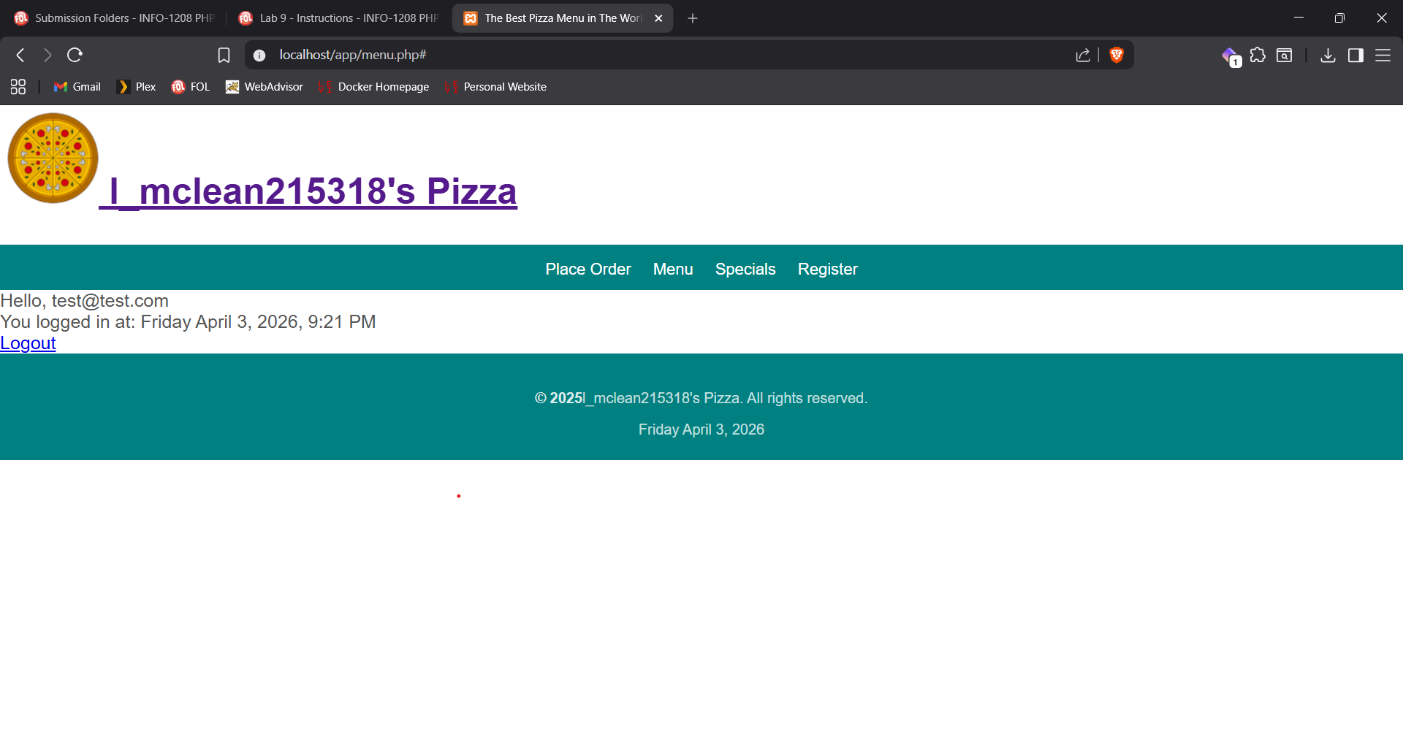
Task: Click the Brave Shields lion icon
Action: pos(1116,55)
